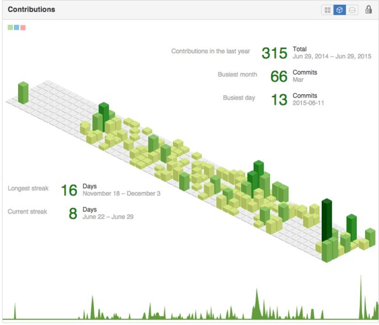Switch to the flat grid view
Viewport: 379px width, 325px height.
(327, 10)
